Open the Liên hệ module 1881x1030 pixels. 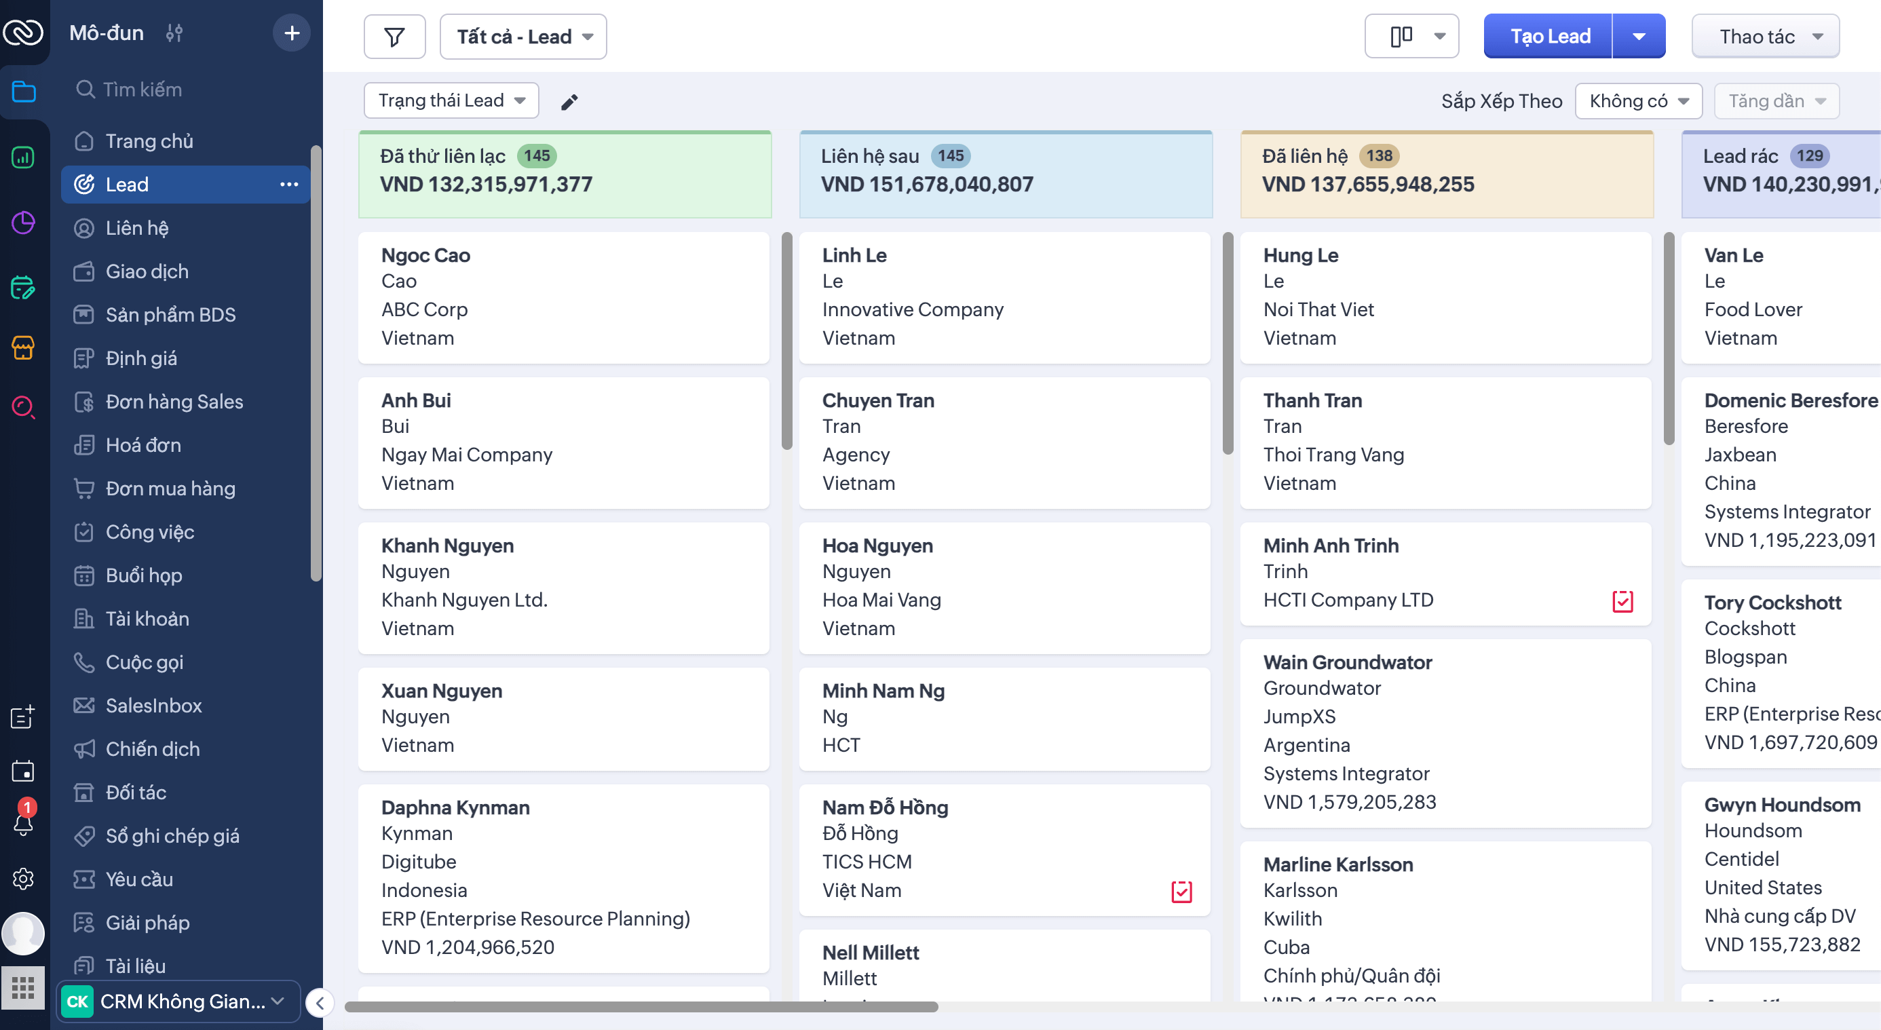coord(185,228)
